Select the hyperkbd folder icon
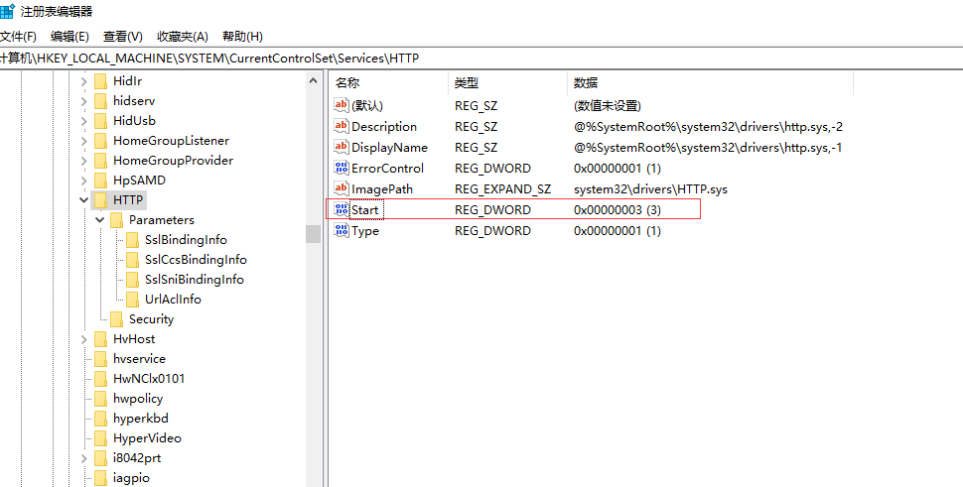The width and height of the screenshot is (963, 487). coord(100,419)
